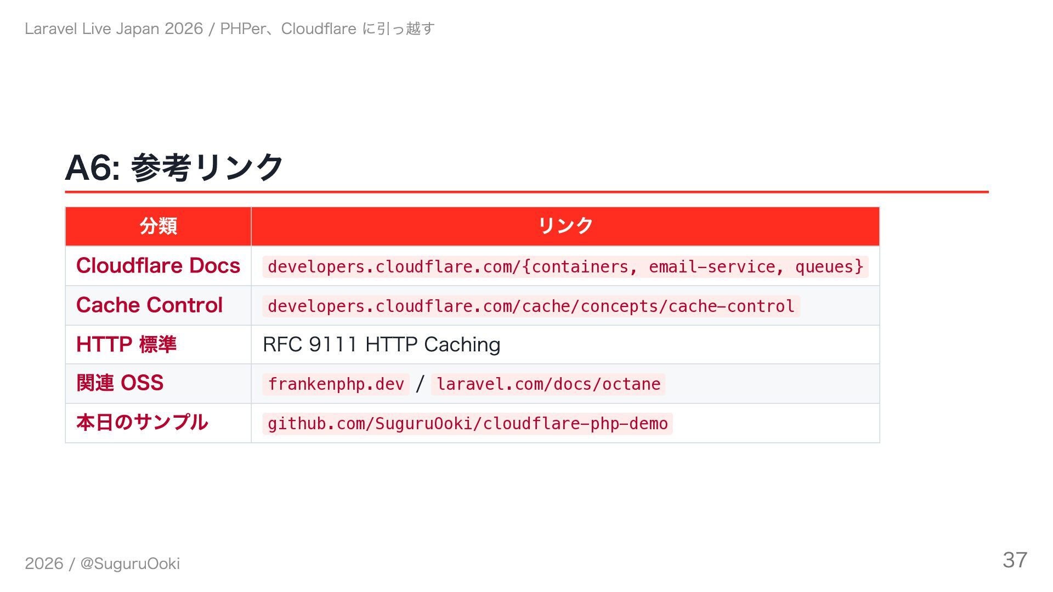Click the '分類' column header

click(x=158, y=226)
